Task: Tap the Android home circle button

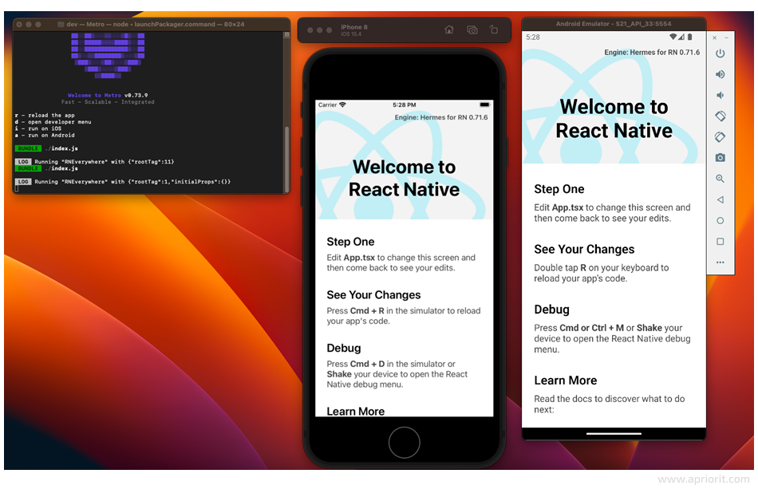Action: (720, 220)
